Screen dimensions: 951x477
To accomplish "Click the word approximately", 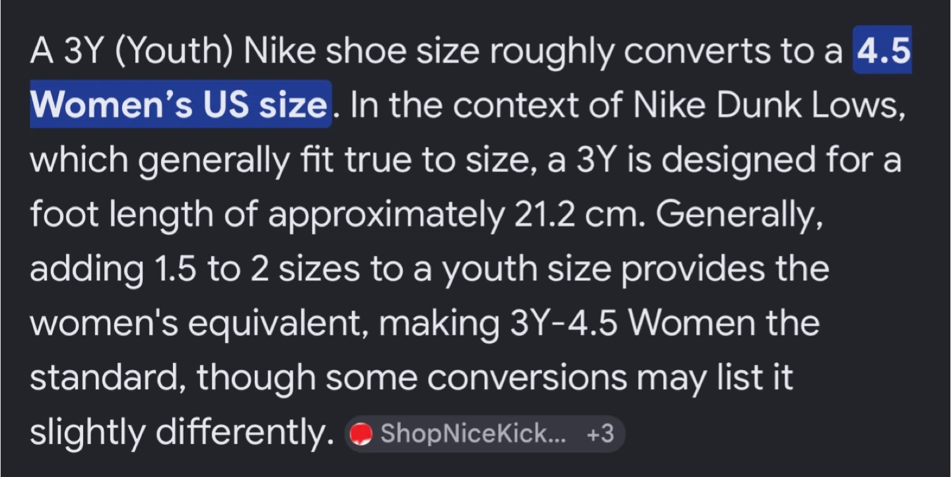I will click(x=385, y=214).
